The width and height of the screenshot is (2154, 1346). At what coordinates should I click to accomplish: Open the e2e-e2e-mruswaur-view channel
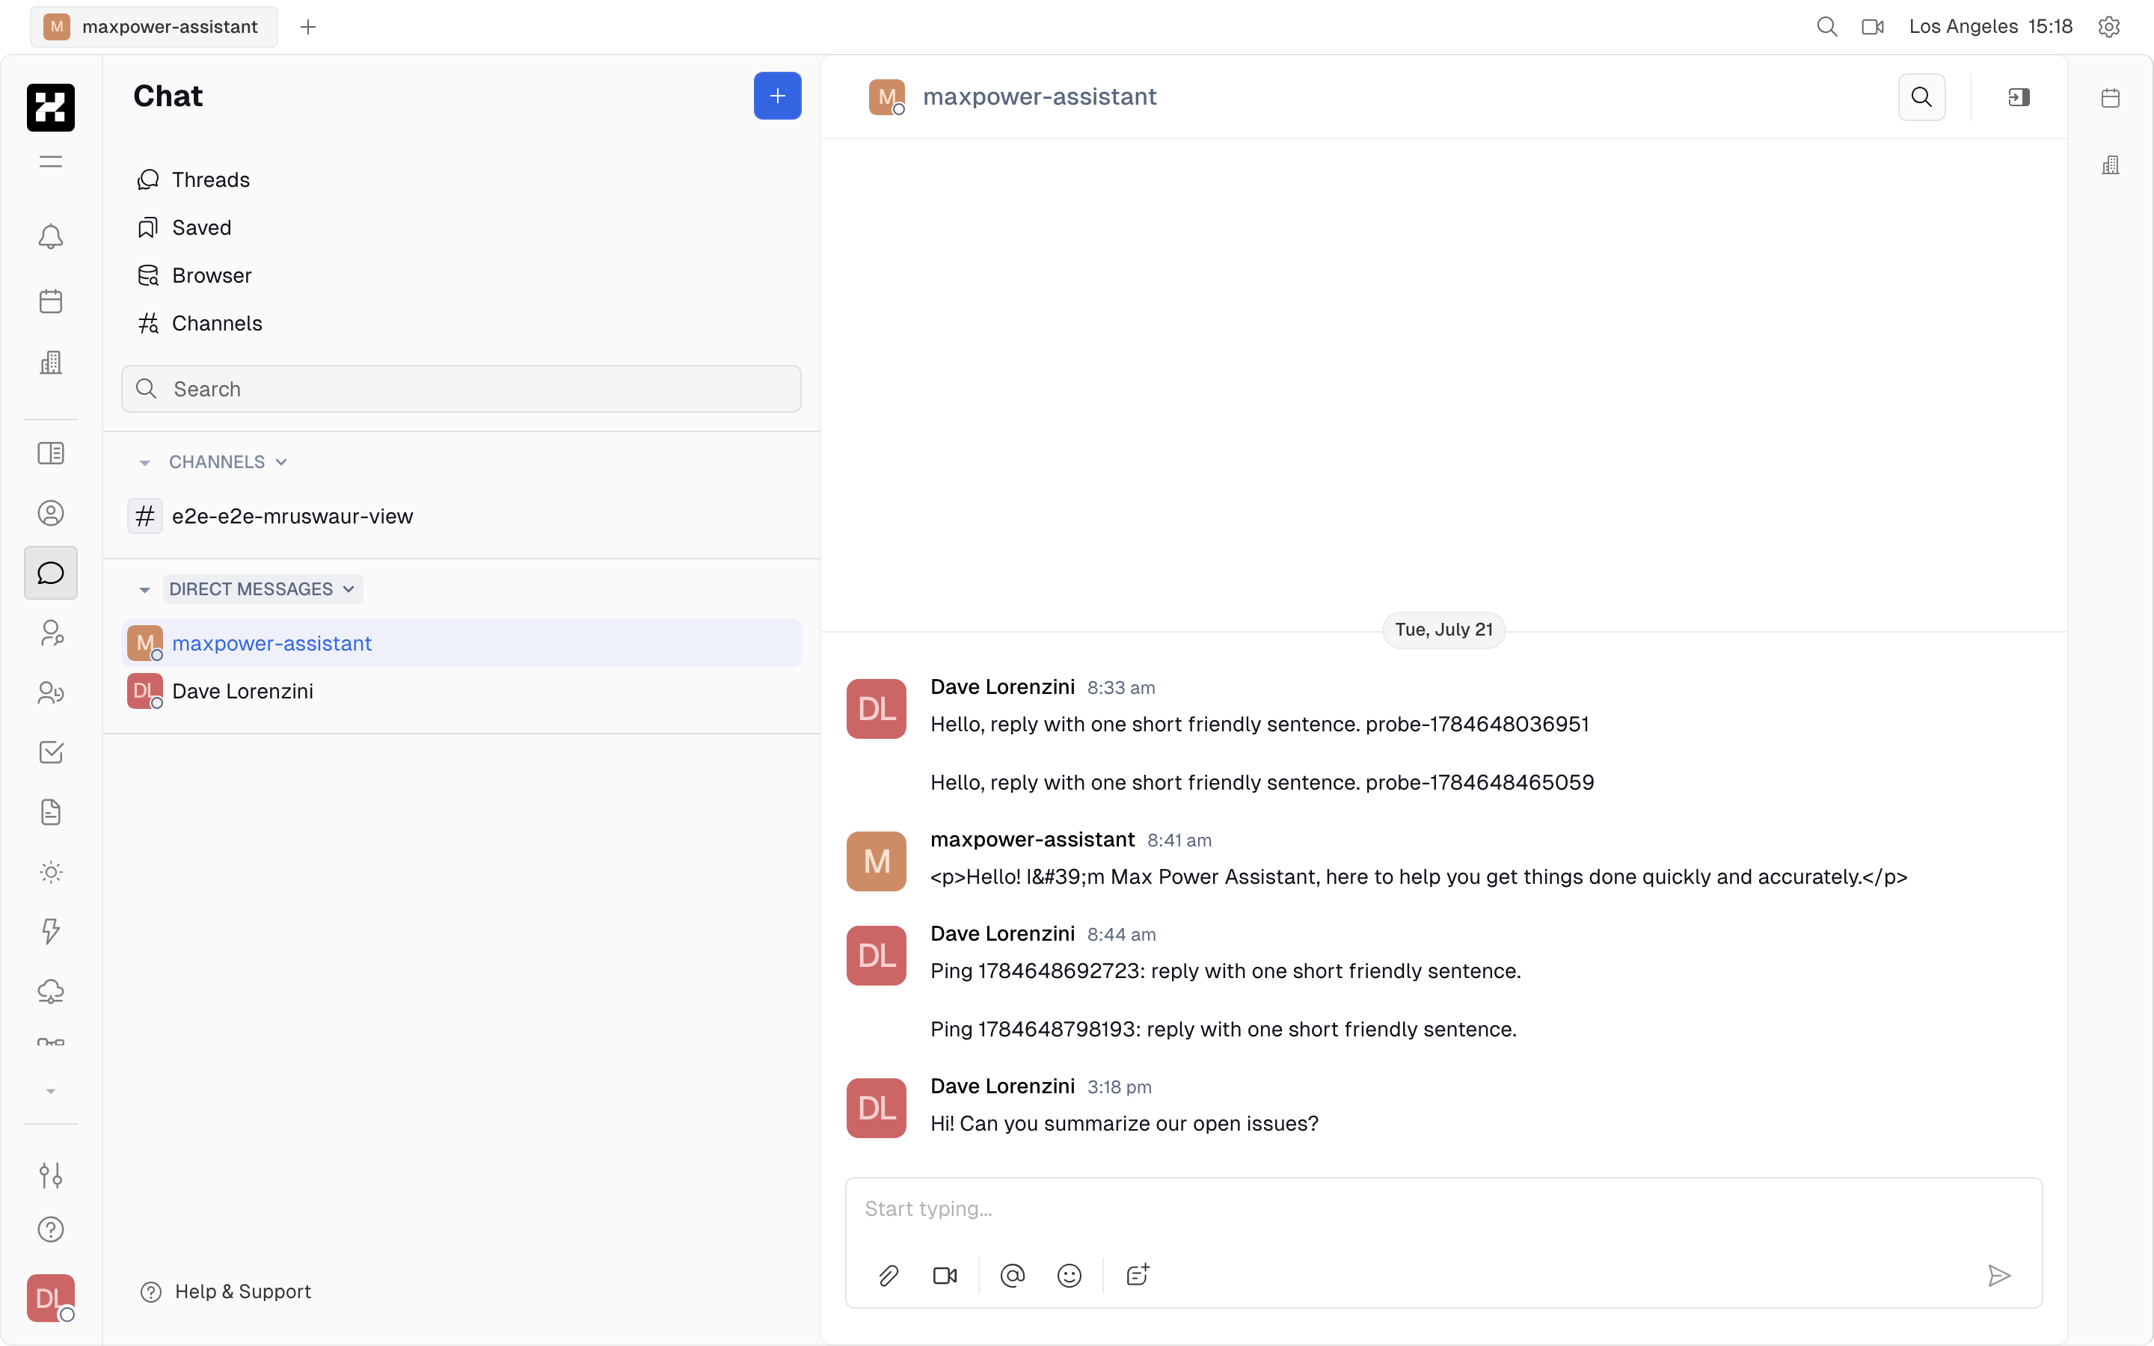(x=461, y=516)
